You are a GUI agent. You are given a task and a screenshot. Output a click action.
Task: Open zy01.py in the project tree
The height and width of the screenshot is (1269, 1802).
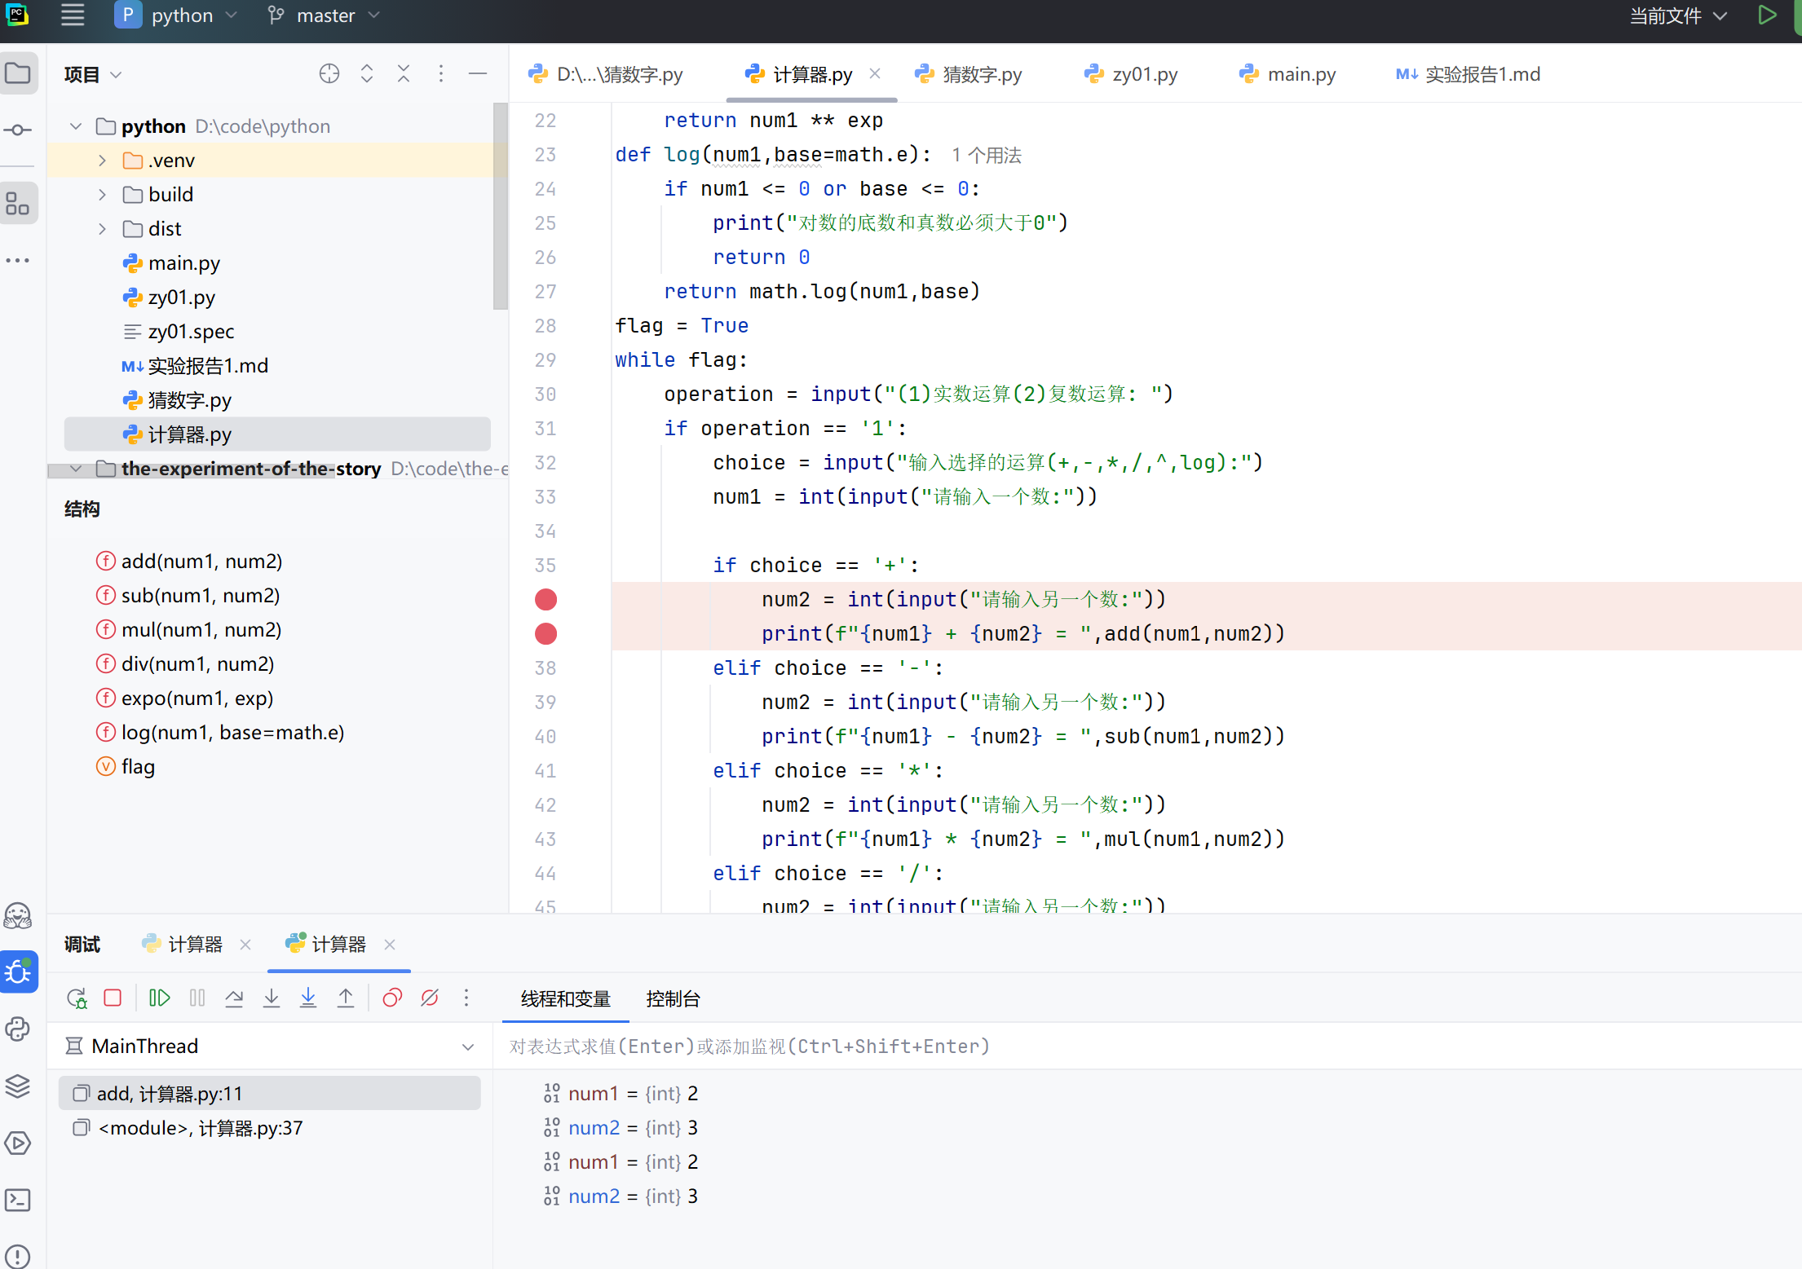point(181,297)
